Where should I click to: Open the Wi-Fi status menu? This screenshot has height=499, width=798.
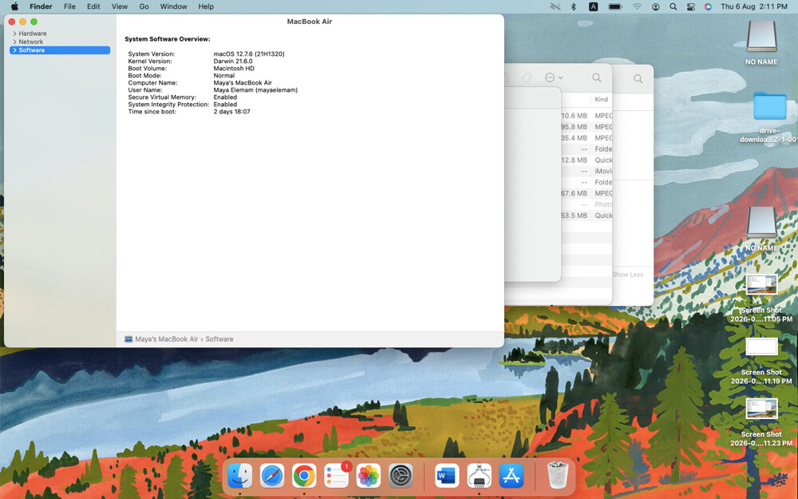click(637, 6)
